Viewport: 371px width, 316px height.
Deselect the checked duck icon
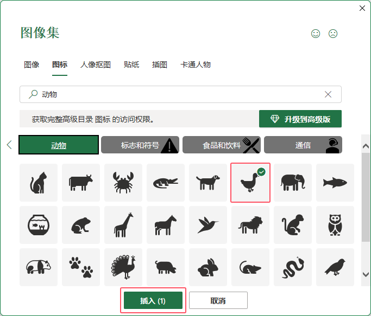click(x=250, y=183)
